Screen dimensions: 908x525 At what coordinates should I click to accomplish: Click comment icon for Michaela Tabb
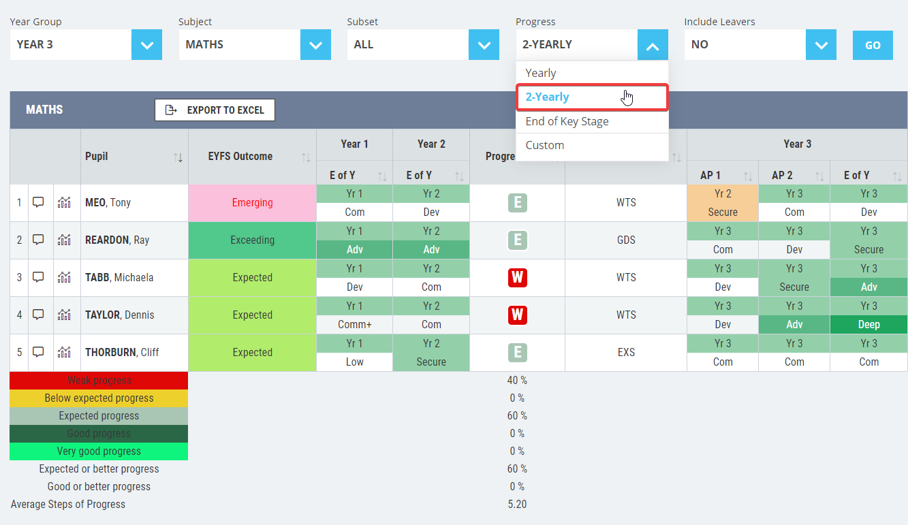(x=39, y=277)
